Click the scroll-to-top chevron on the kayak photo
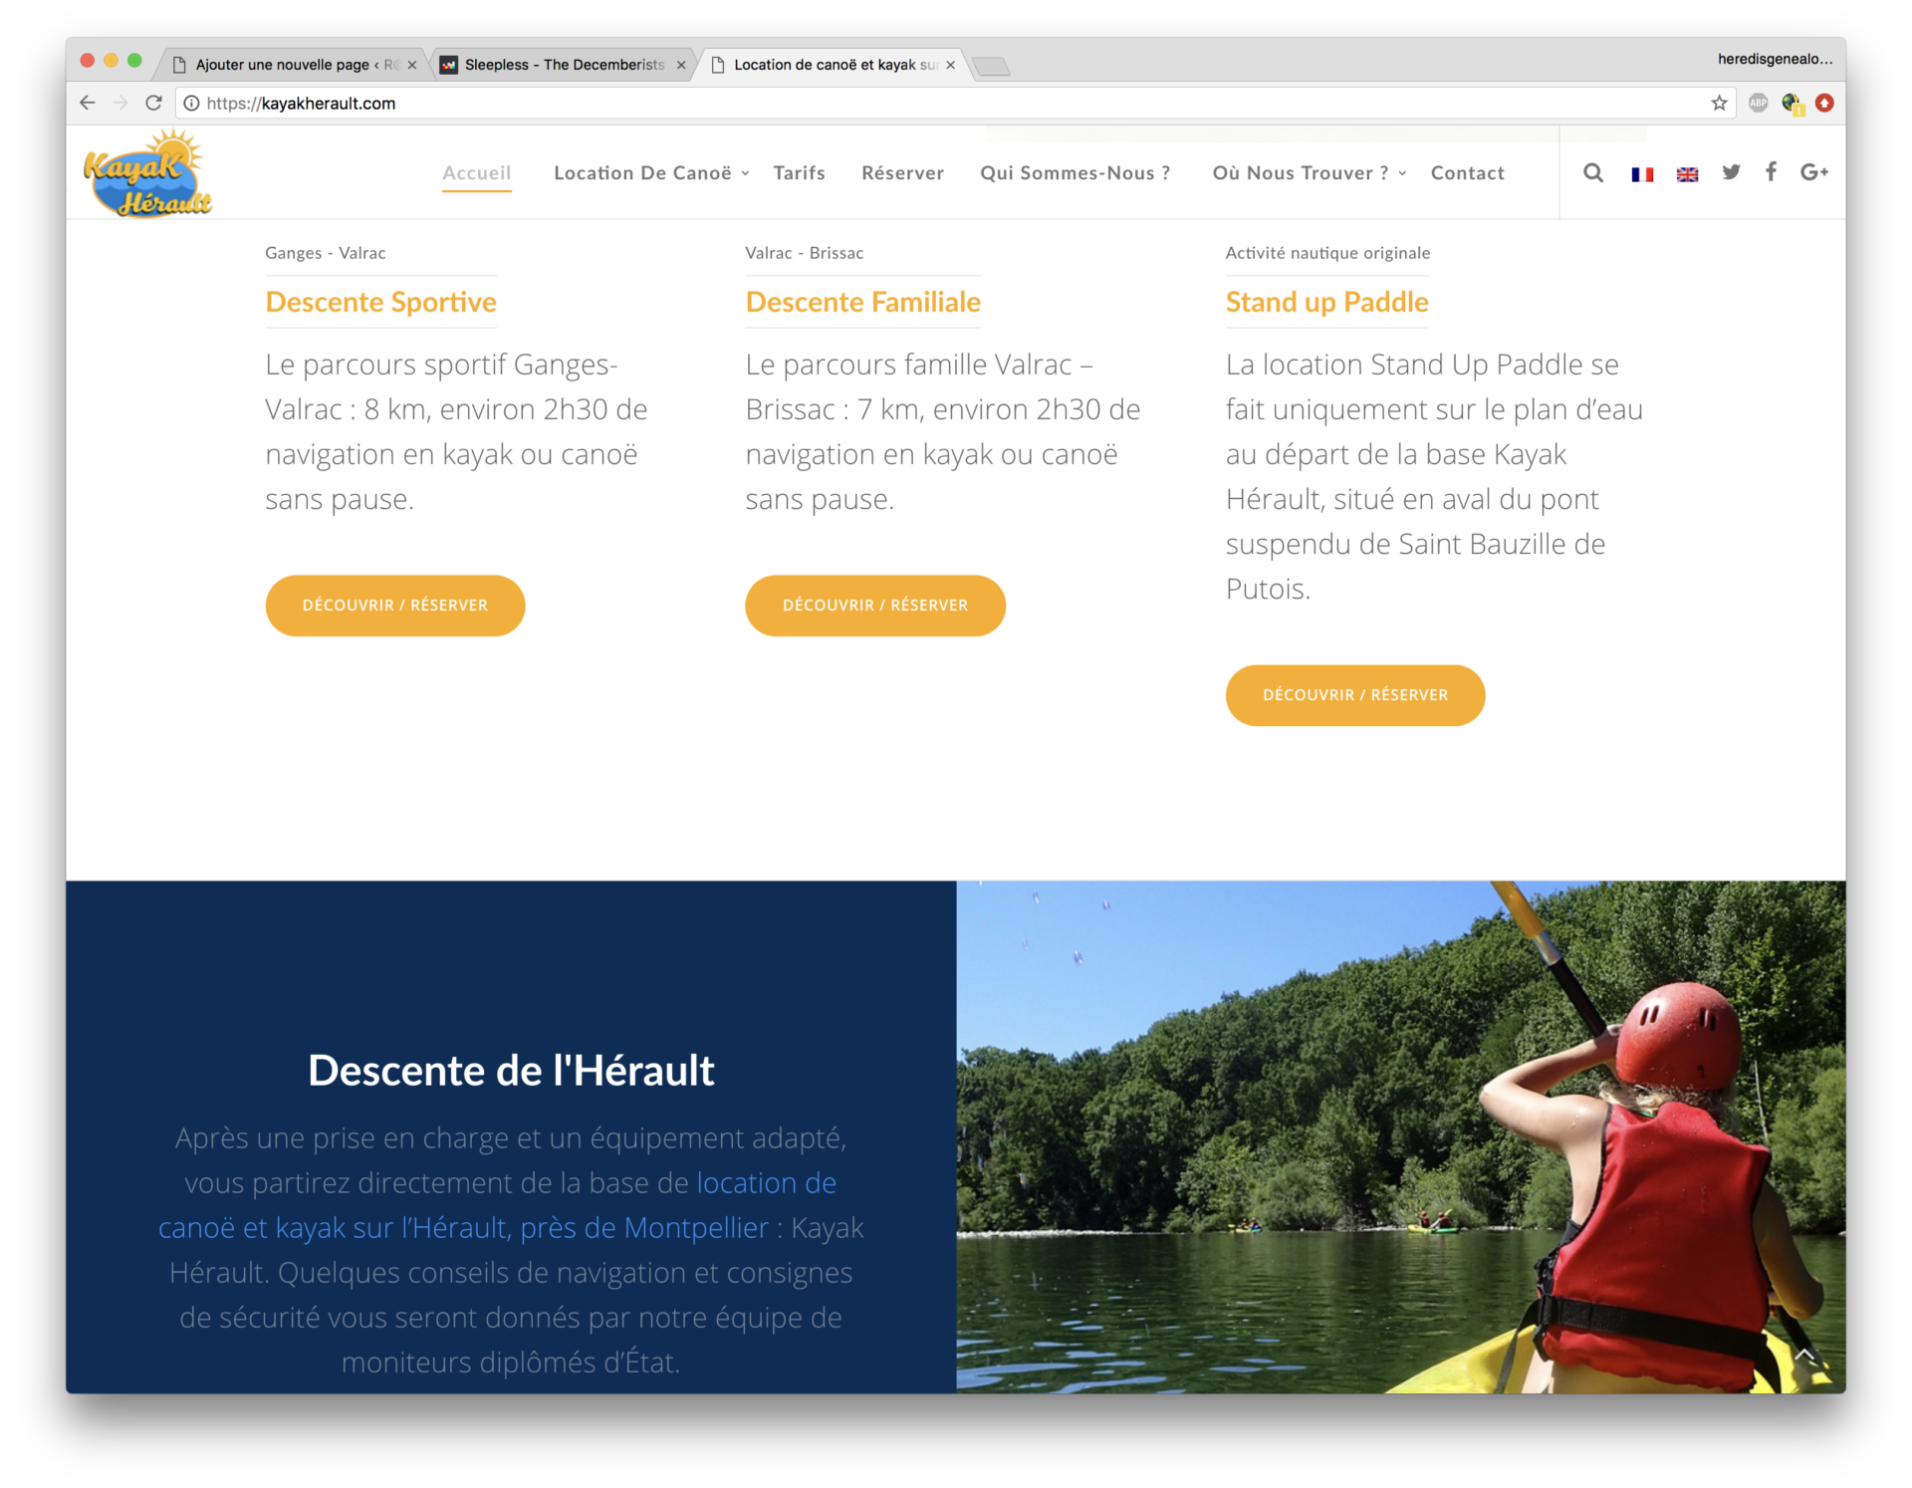The height and width of the screenshot is (1488, 1912). 1804,1356
